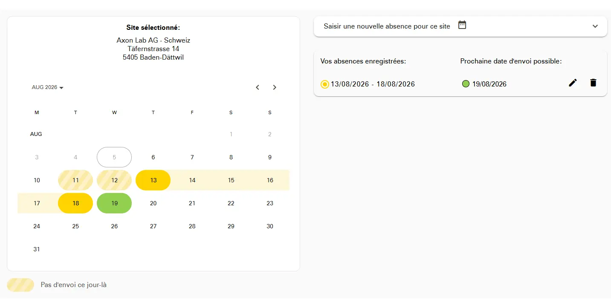Go to next month with right arrow
This screenshot has height=299, width=611.
[x=275, y=87]
